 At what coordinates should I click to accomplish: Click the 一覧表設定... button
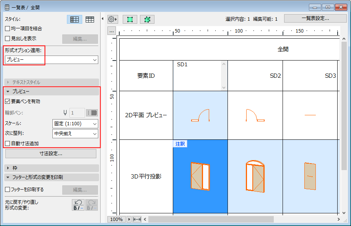[x=315, y=18]
